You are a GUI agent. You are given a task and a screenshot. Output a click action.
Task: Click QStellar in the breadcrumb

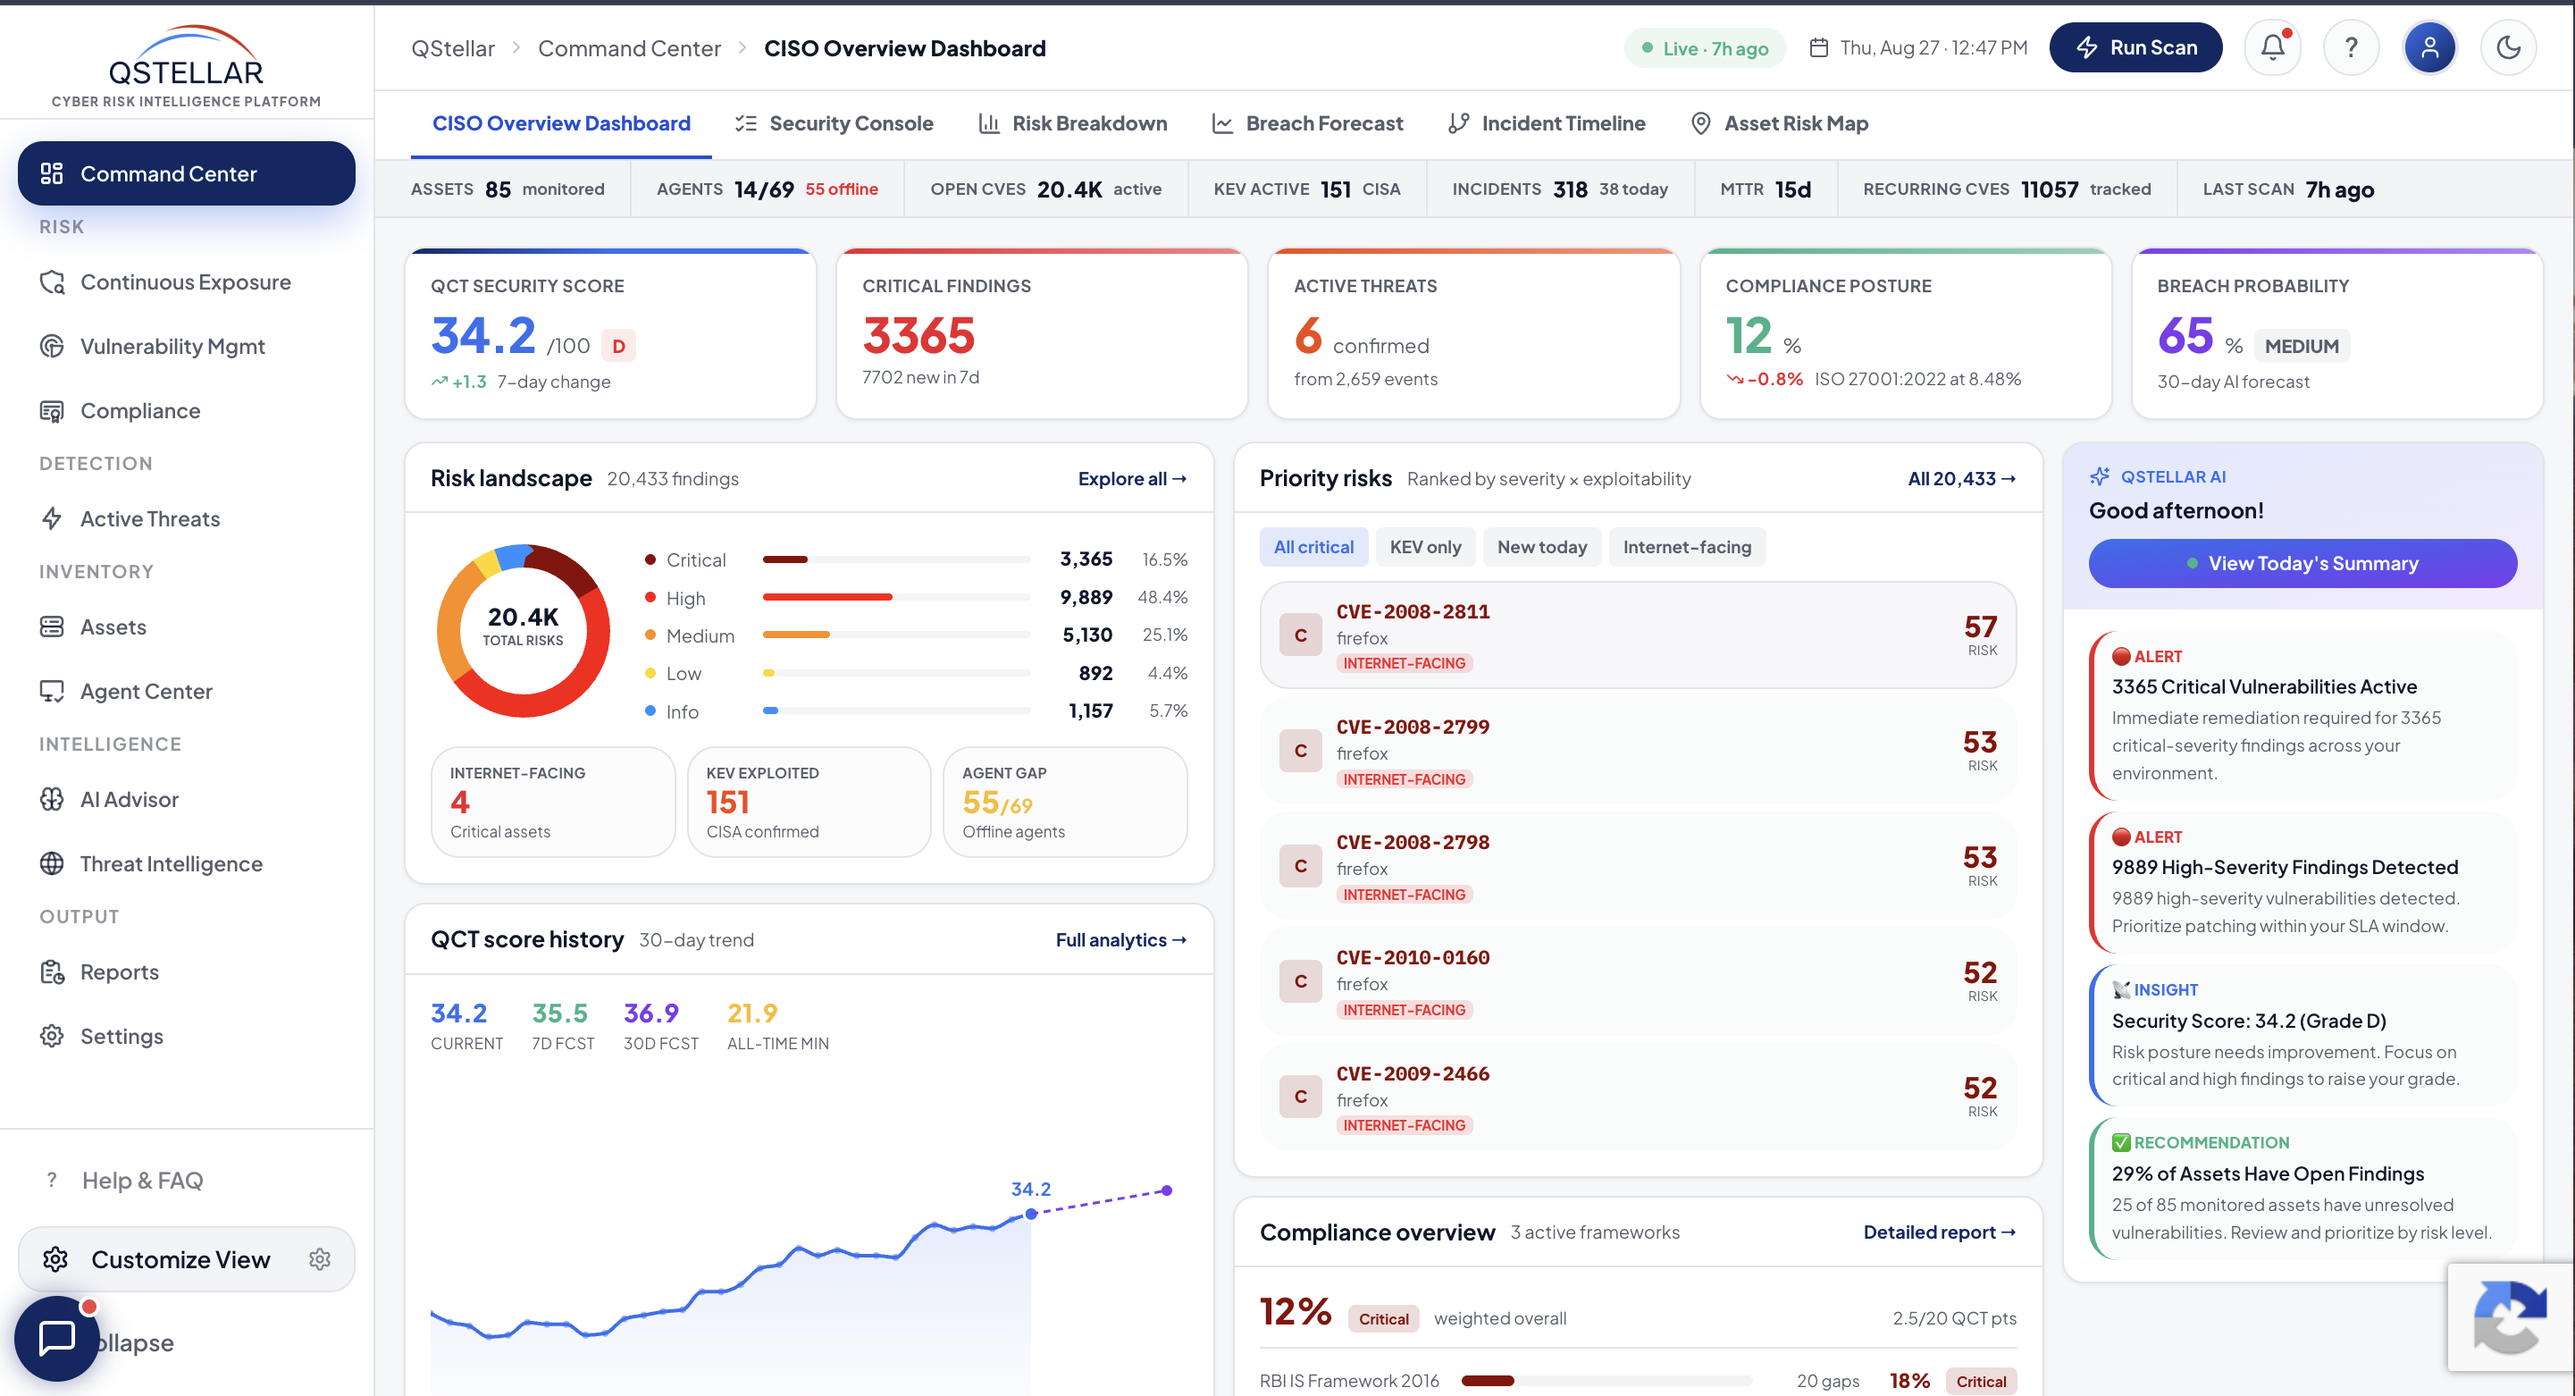(453, 48)
